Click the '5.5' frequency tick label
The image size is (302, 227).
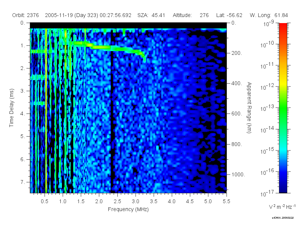226,201
